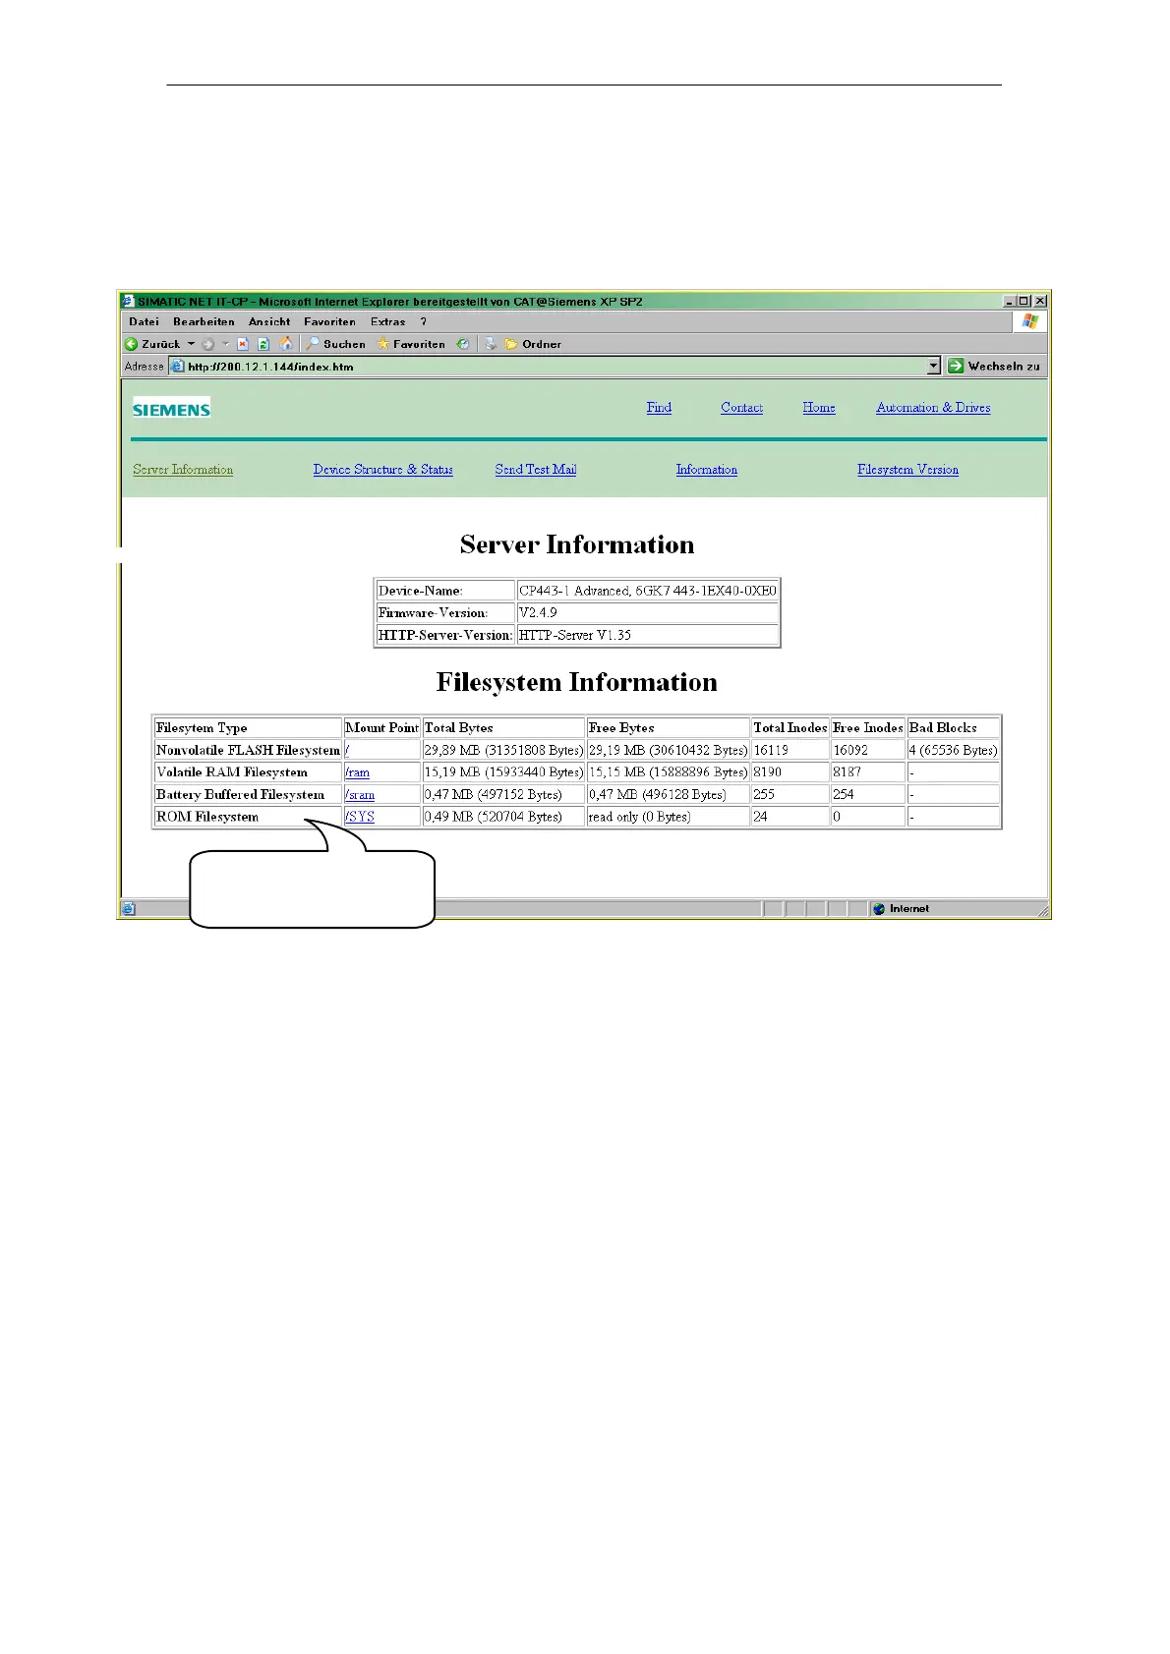Open Favoriten star in toolbar
Viewport: 1170px width, 1654px height.
[411, 344]
